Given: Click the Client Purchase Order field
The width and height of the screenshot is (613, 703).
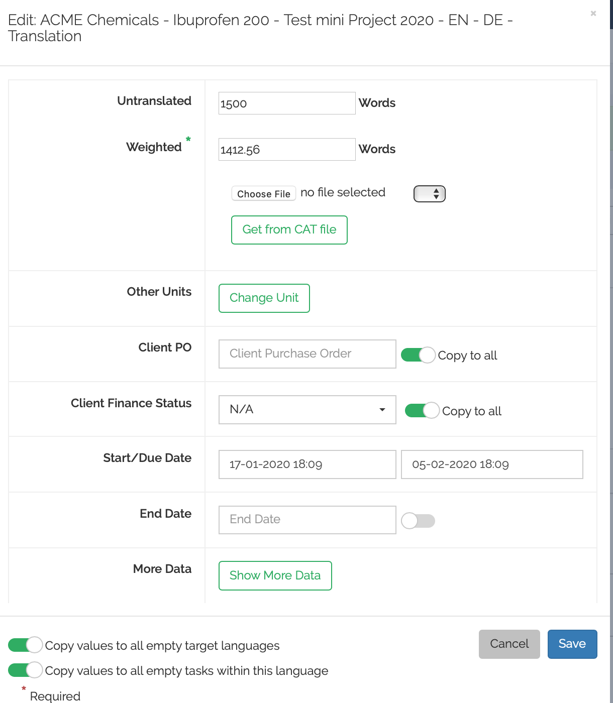Looking at the screenshot, I should (x=308, y=354).
